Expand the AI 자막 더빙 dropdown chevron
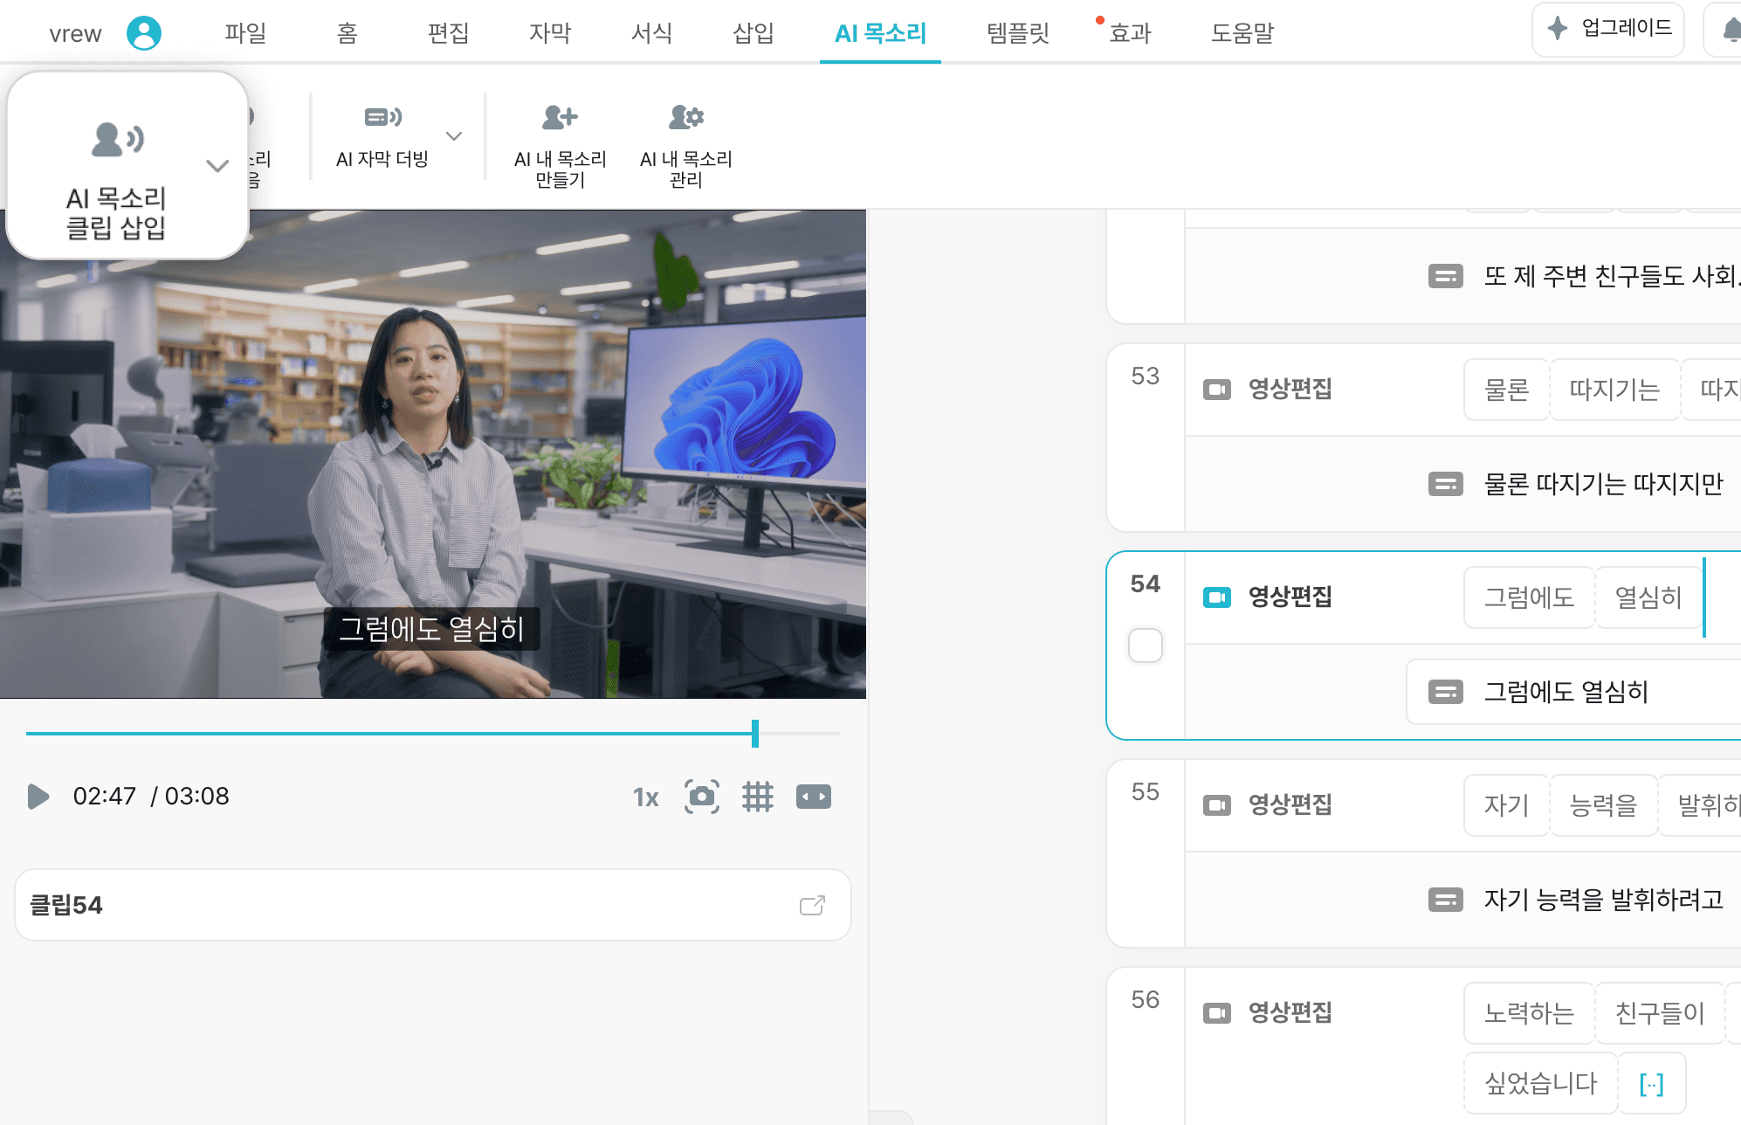Screen dimensions: 1741x1125 click(x=454, y=136)
